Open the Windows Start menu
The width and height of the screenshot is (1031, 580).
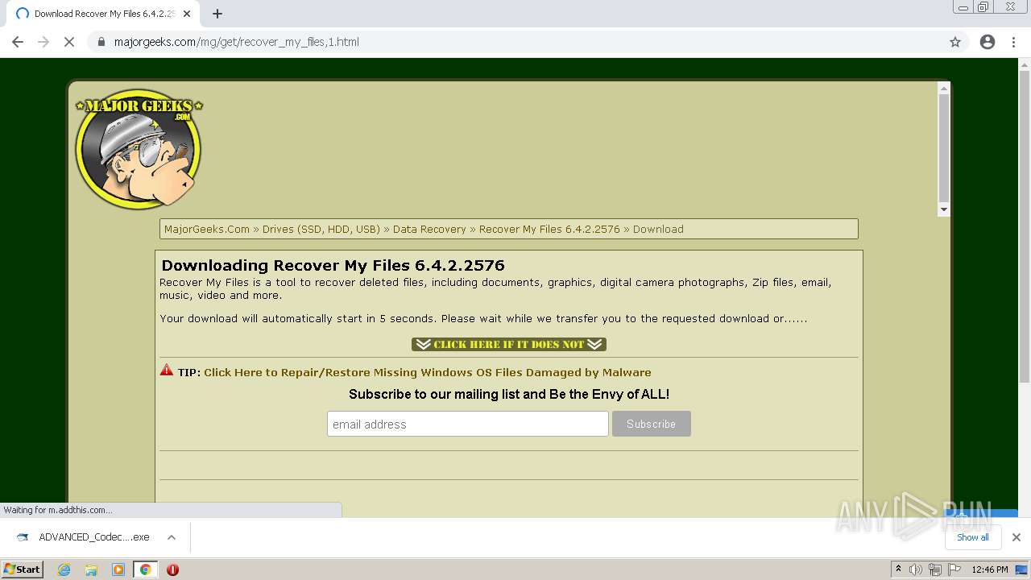point(22,569)
